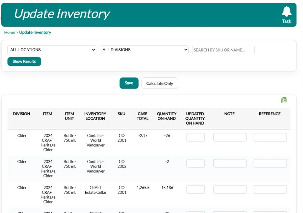
Task: Focus the Search by SKU or Name field
Action: click(223, 50)
